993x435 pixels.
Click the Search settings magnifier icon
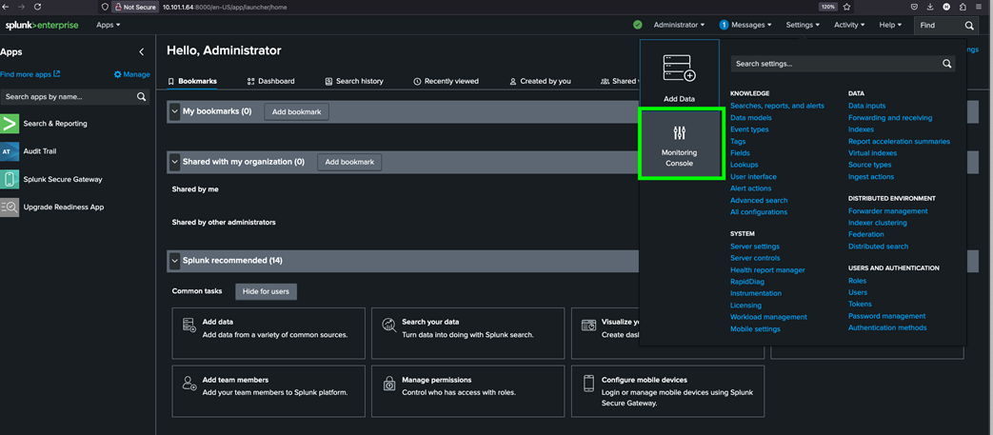pyautogui.click(x=946, y=64)
